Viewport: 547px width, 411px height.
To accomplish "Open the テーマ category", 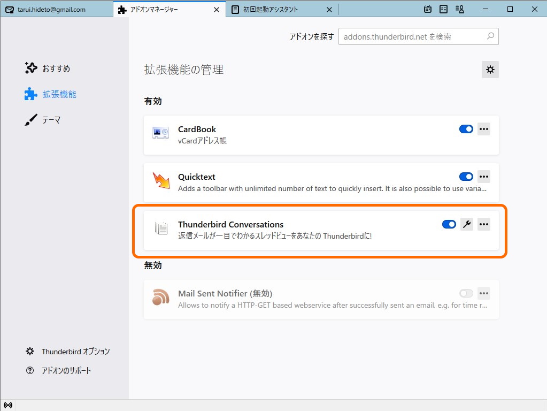I will 43,120.
